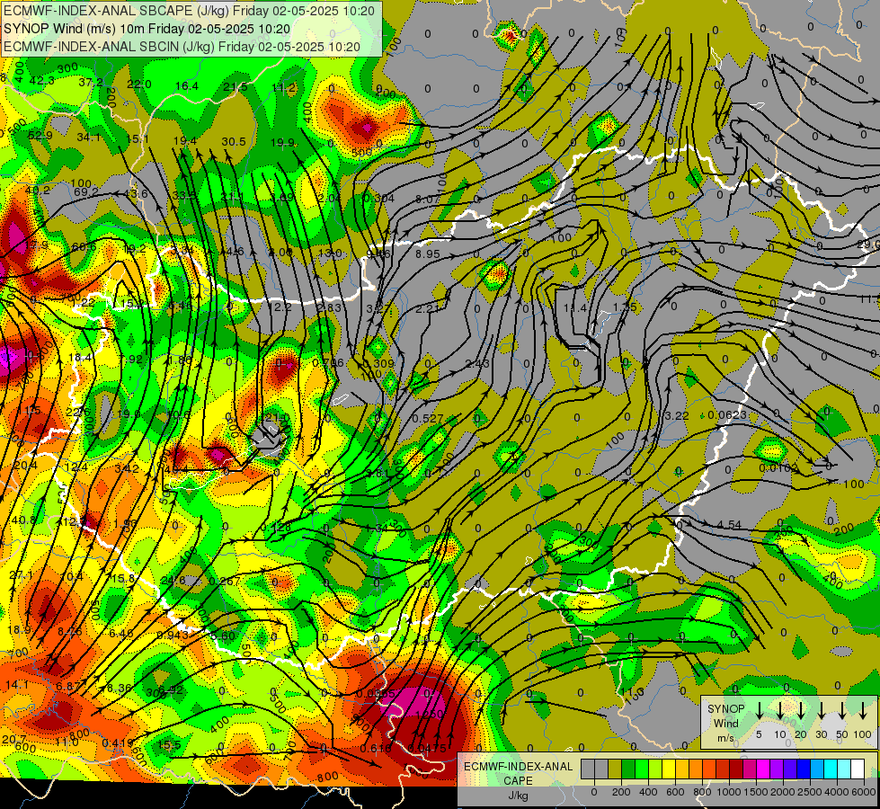Click the 6.87 value on map
This screenshot has height=809, width=880.
point(68,686)
